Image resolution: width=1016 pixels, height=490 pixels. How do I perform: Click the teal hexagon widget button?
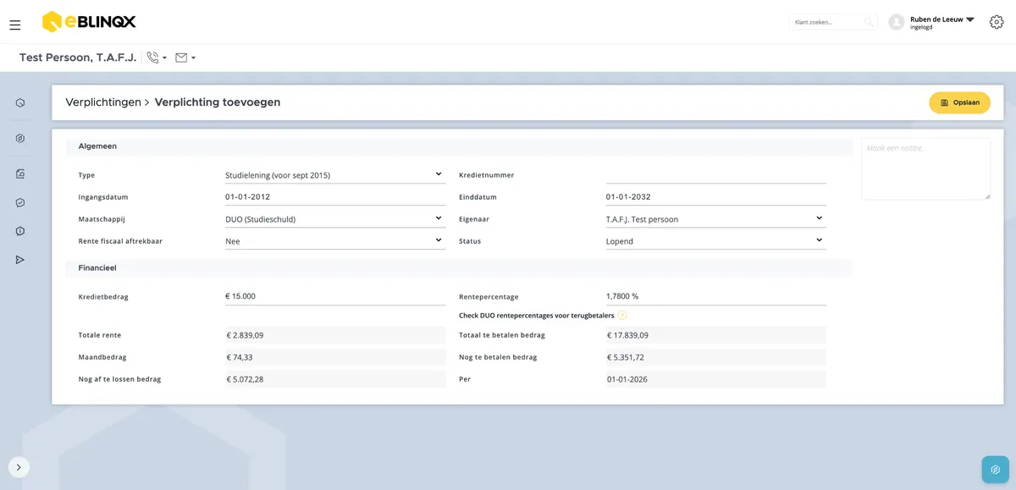pyautogui.click(x=996, y=470)
